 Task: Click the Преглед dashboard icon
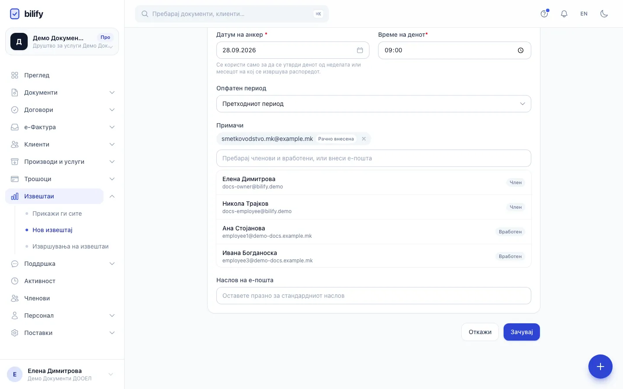click(15, 75)
